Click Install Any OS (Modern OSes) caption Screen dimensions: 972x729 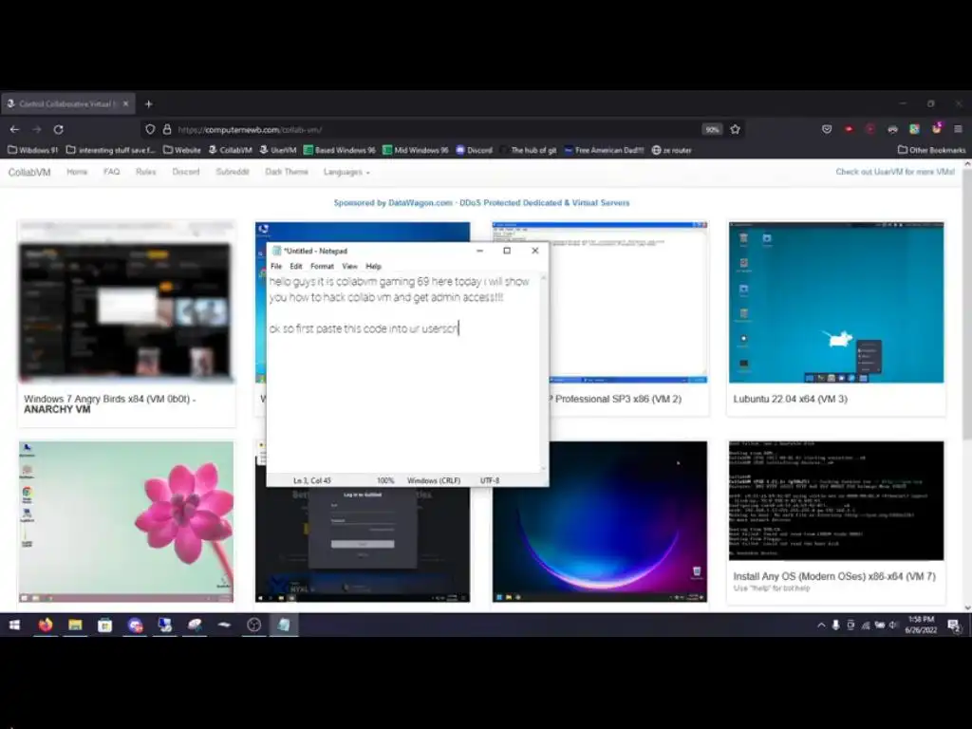[x=834, y=576]
